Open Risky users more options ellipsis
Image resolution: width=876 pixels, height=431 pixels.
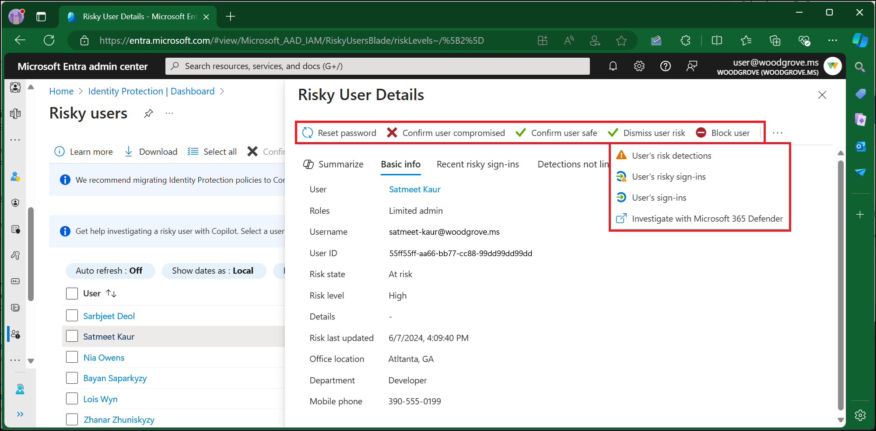coord(169,114)
